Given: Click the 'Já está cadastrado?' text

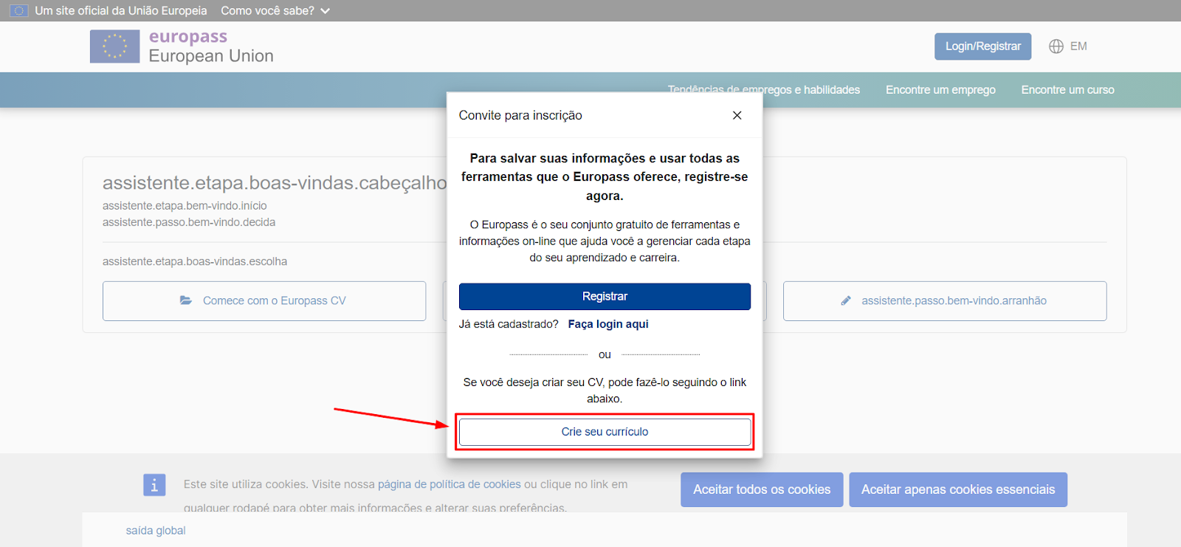Looking at the screenshot, I should click(509, 324).
